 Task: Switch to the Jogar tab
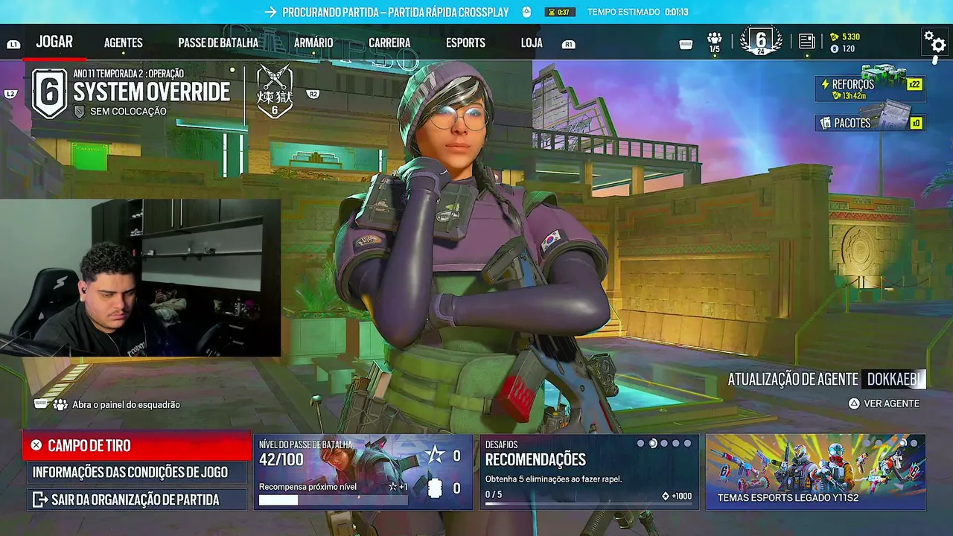(x=54, y=42)
